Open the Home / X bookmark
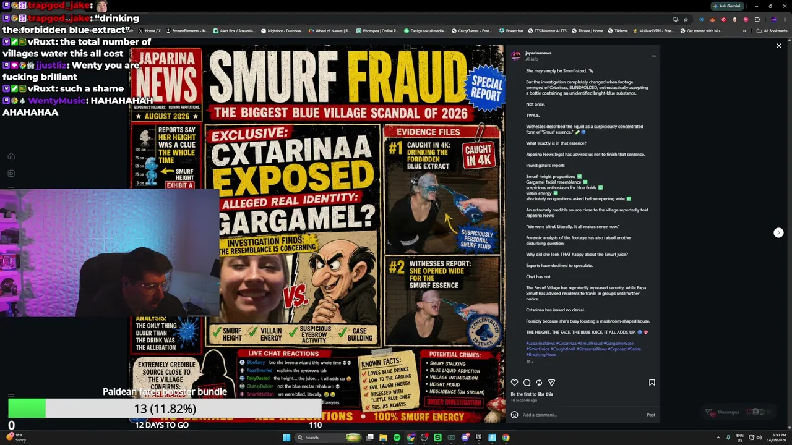Screen dimensions: 792x445 point(150,31)
